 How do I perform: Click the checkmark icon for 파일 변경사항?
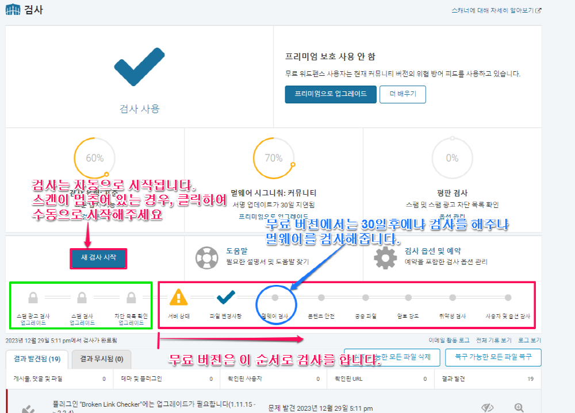pyautogui.click(x=225, y=297)
